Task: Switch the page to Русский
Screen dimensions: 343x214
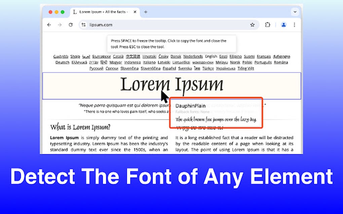Action: pos(96,68)
